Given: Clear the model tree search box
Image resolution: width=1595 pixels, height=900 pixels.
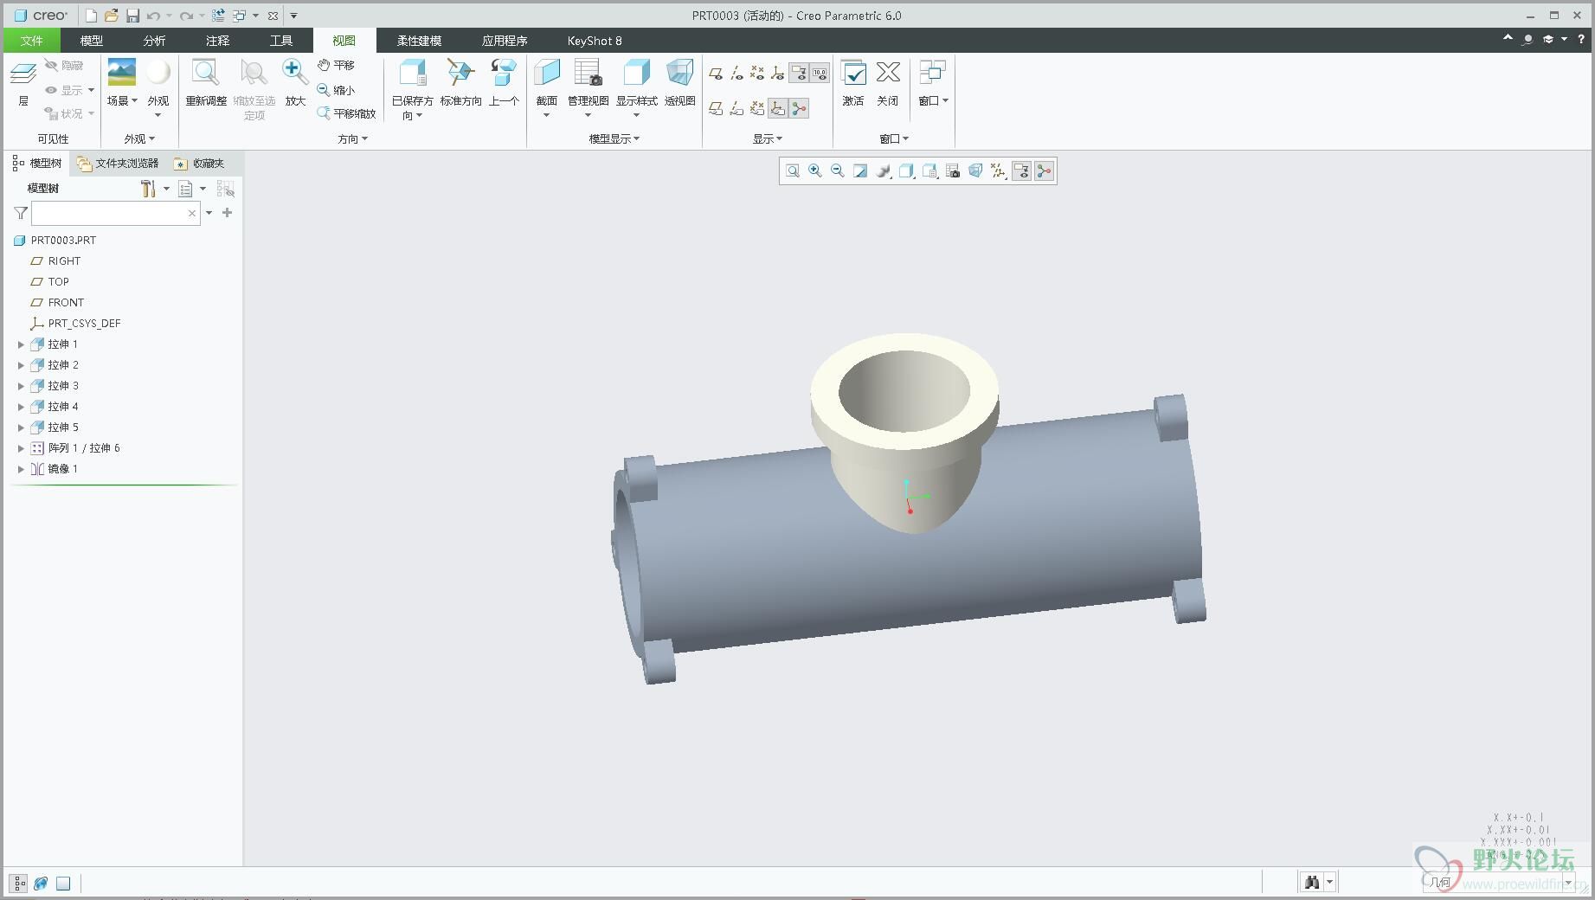Looking at the screenshot, I should 192,213.
